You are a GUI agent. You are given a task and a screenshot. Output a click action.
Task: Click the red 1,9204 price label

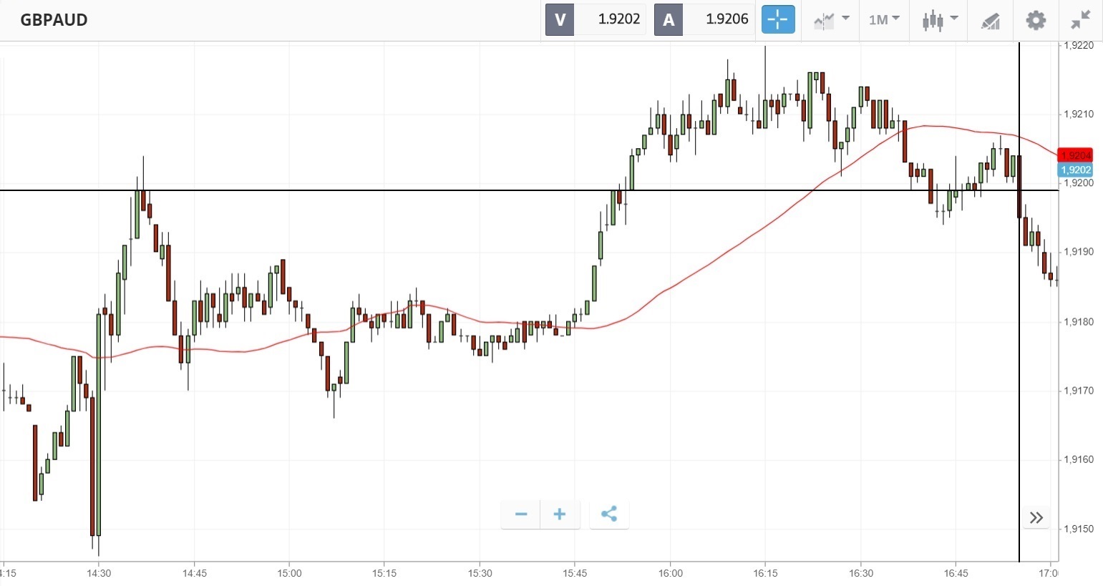click(1075, 155)
